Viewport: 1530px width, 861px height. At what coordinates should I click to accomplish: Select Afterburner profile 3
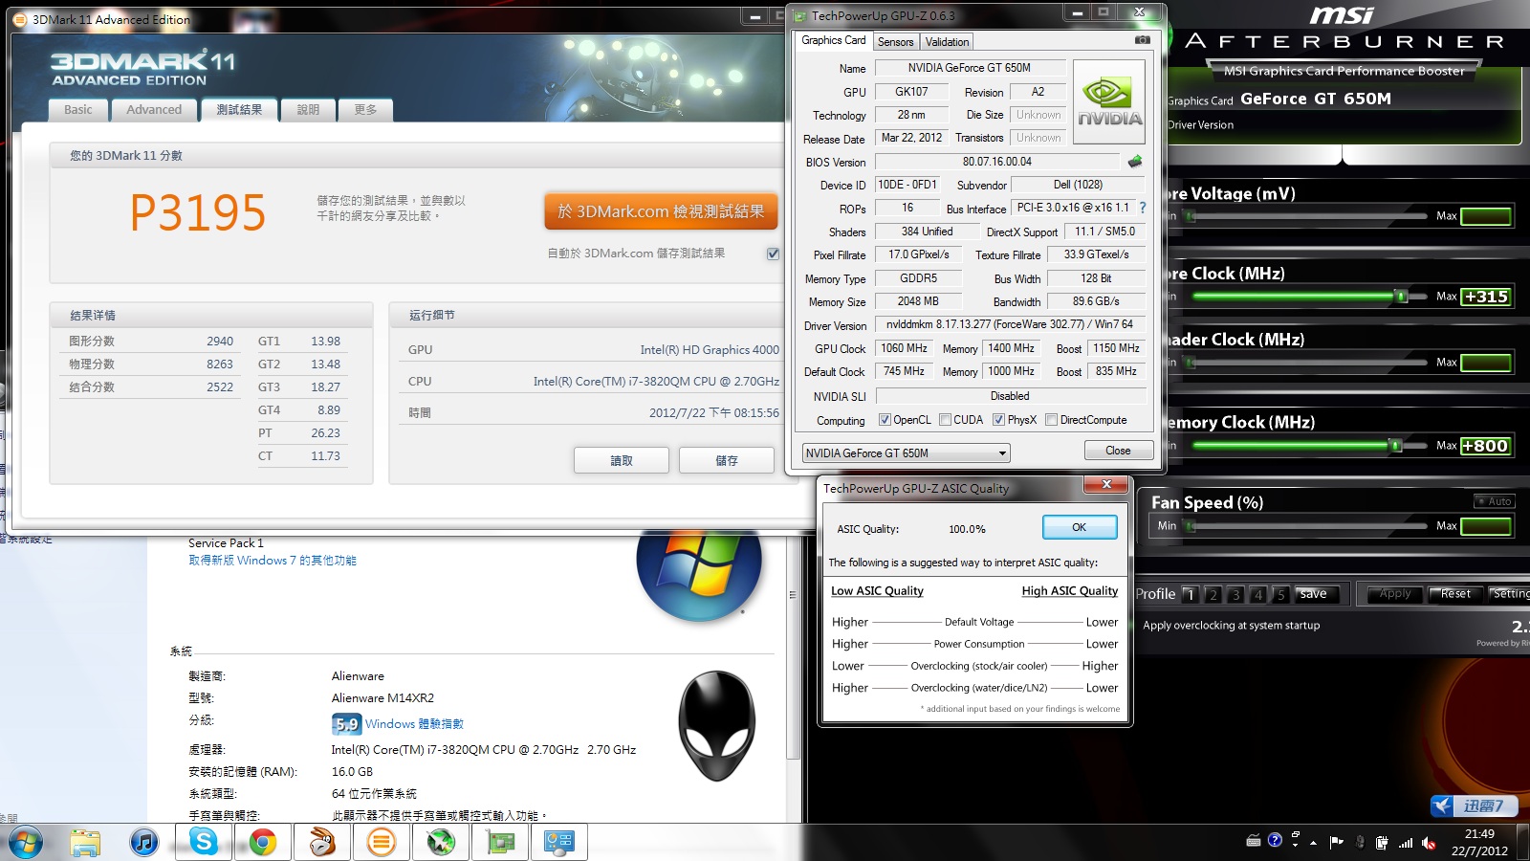(x=1235, y=595)
